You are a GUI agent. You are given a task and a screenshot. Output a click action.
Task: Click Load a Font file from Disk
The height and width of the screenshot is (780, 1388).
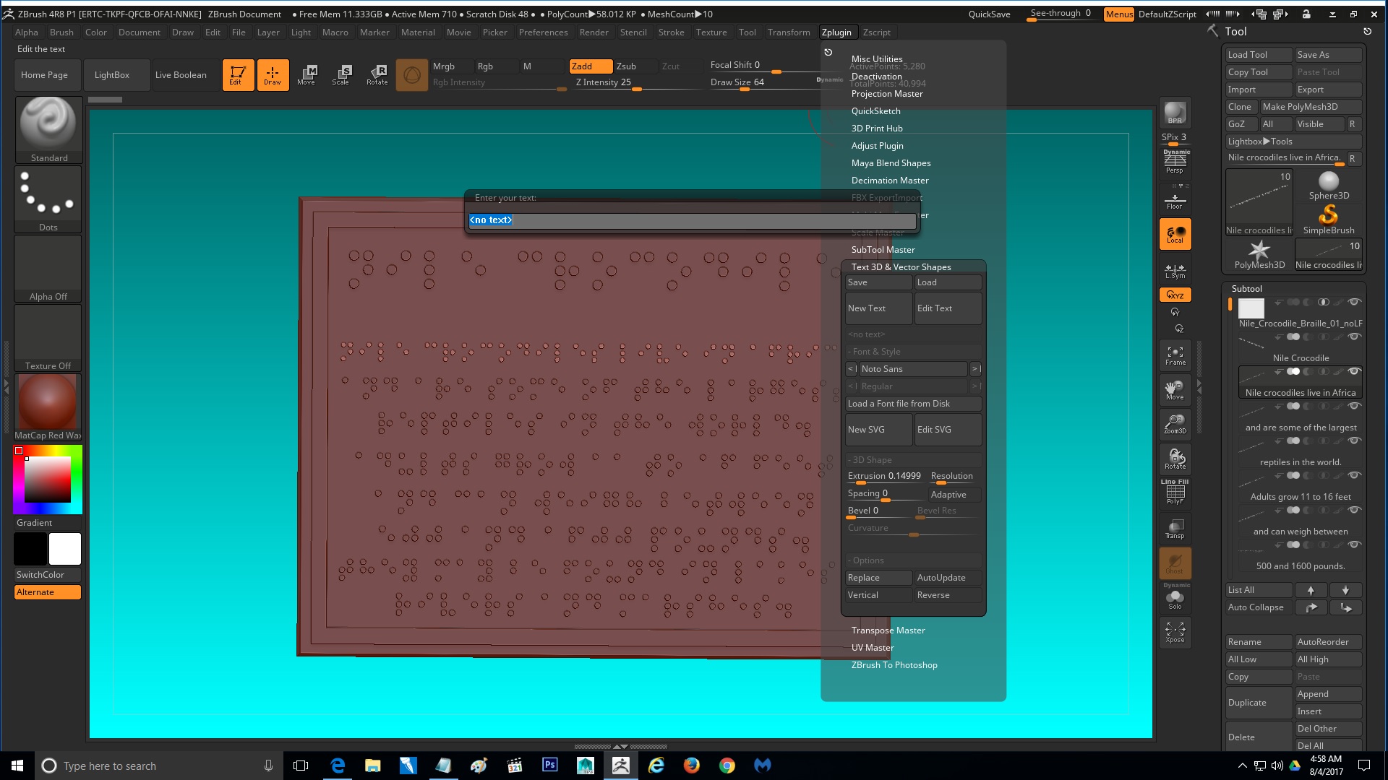[913, 404]
